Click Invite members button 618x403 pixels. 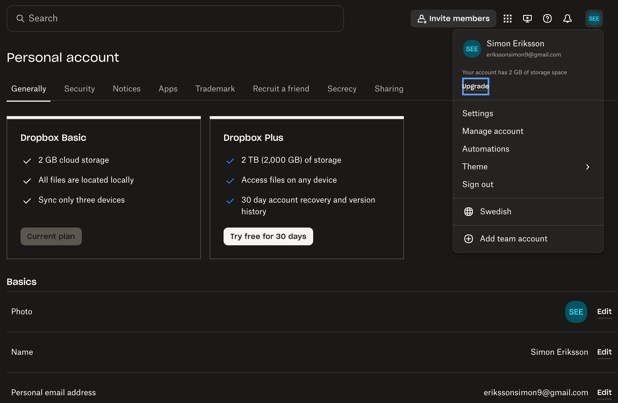(453, 19)
